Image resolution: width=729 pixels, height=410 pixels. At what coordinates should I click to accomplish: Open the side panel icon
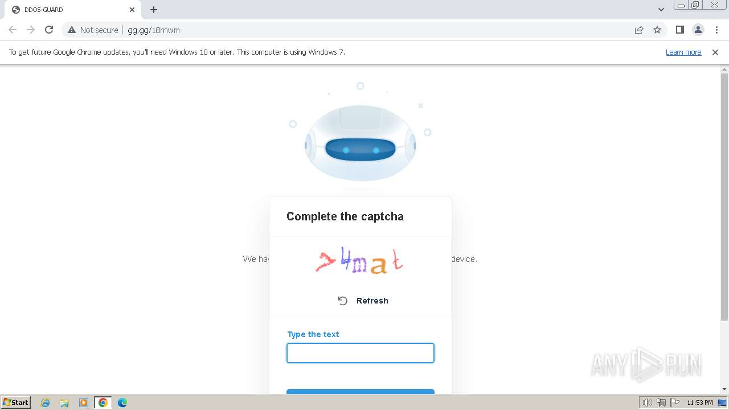click(x=679, y=30)
